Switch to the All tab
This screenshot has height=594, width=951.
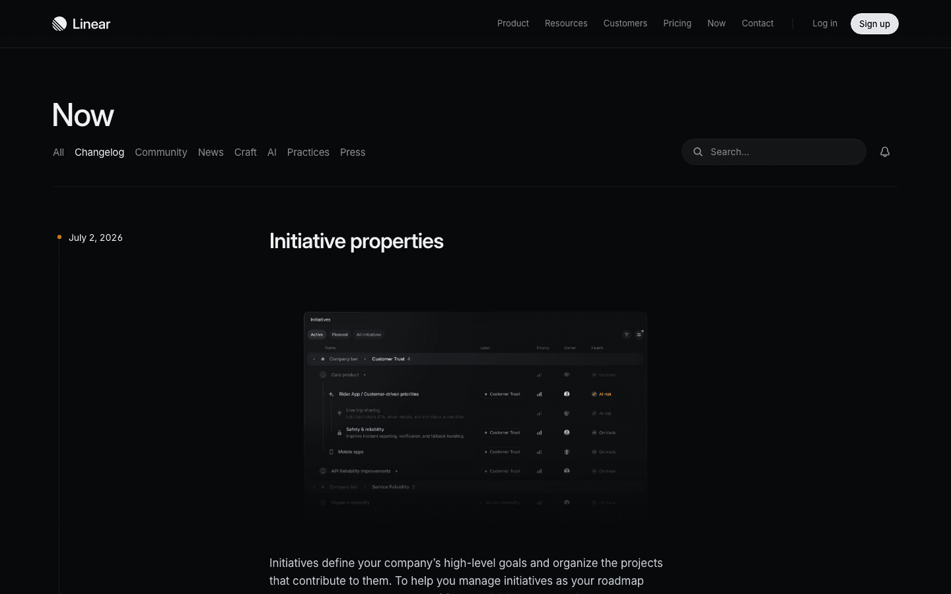59,152
